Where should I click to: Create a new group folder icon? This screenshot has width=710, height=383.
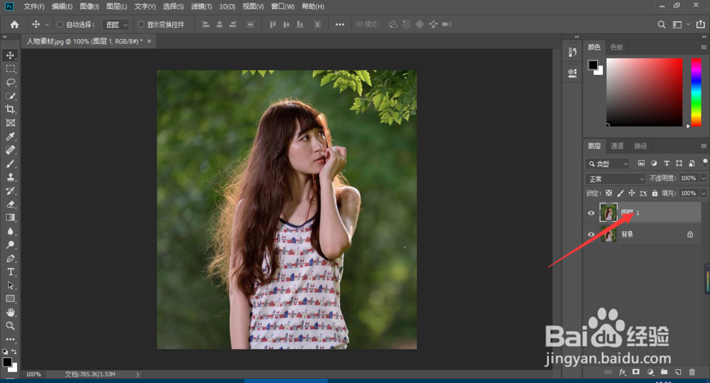(x=664, y=372)
